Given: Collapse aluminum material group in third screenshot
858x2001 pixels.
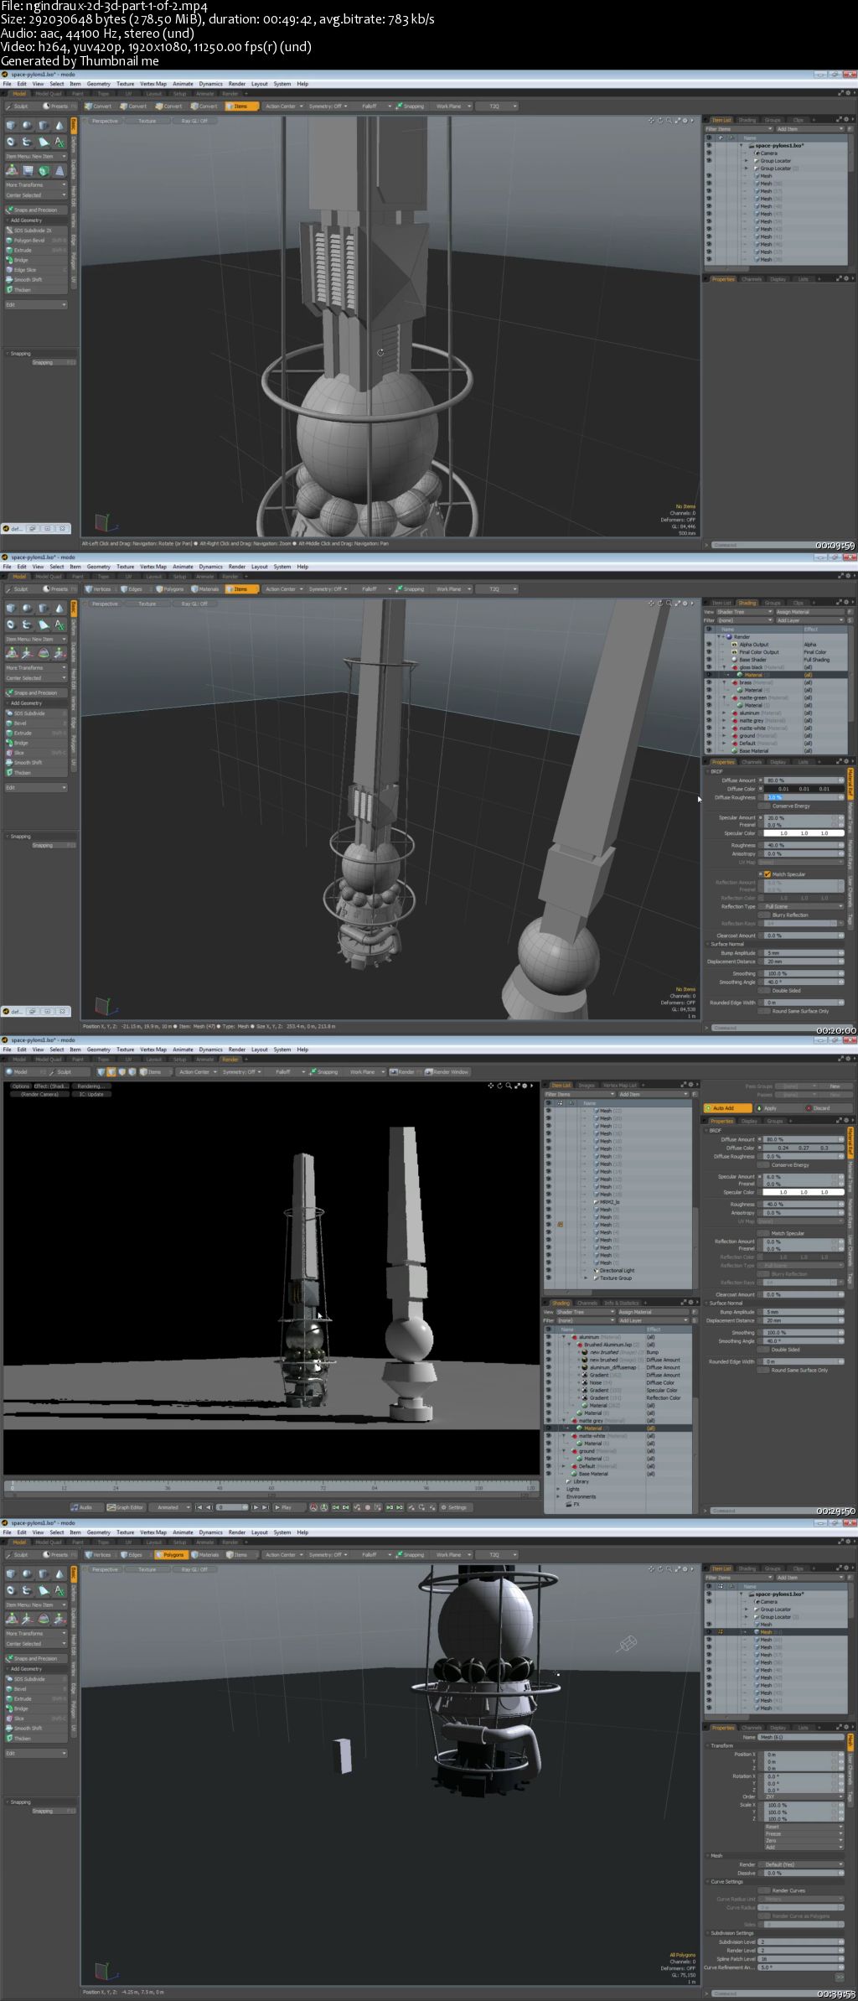Looking at the screenshot, I should coord(564,1337).
